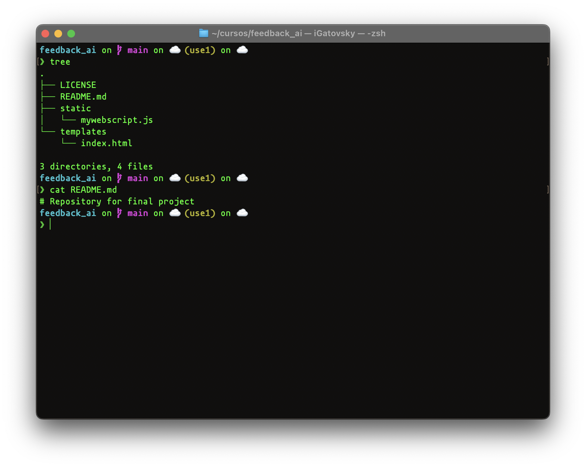Image resolution: width=586 pixels, height=467 pixels.
Task: Close the terminal window with red button
Action: point(45,34)
